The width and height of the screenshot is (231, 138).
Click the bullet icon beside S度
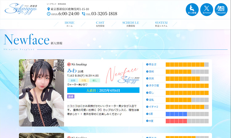[x=147, y=114]
